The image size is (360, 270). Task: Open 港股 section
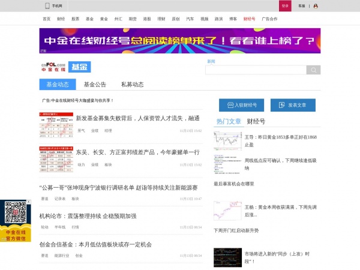(x=147, y=19)
